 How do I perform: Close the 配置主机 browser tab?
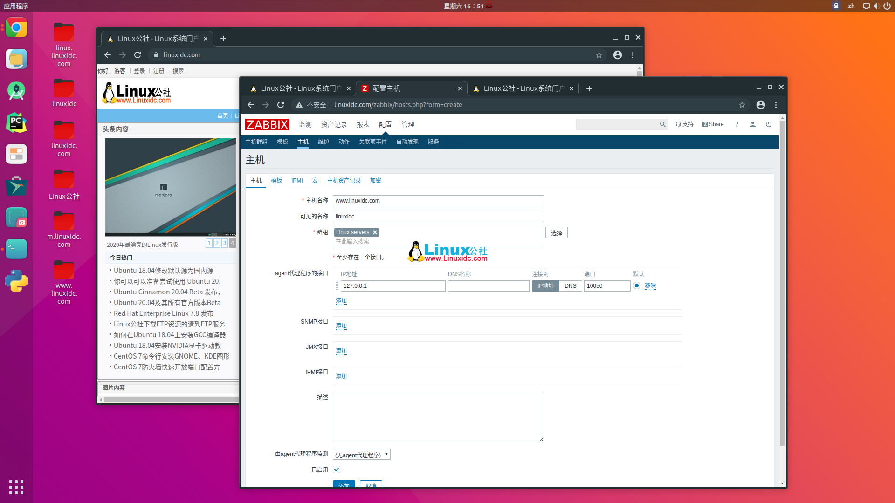460,88
